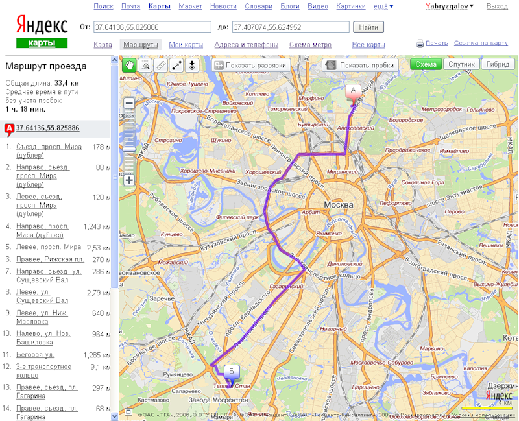The width and height of the screenshot is (519, 421).
Task: Zoom out with the minus button
Action: (129, 103)
